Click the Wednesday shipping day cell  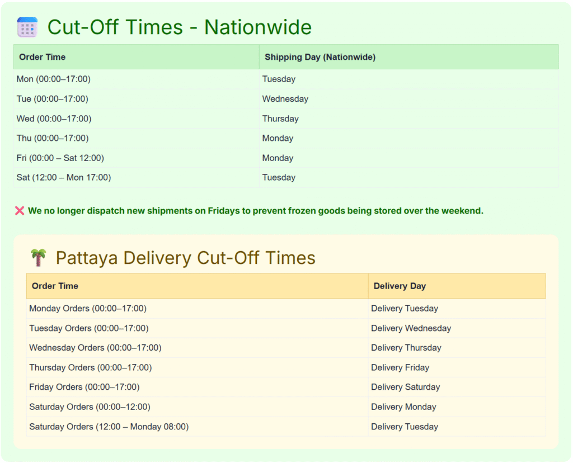(285, 99)
